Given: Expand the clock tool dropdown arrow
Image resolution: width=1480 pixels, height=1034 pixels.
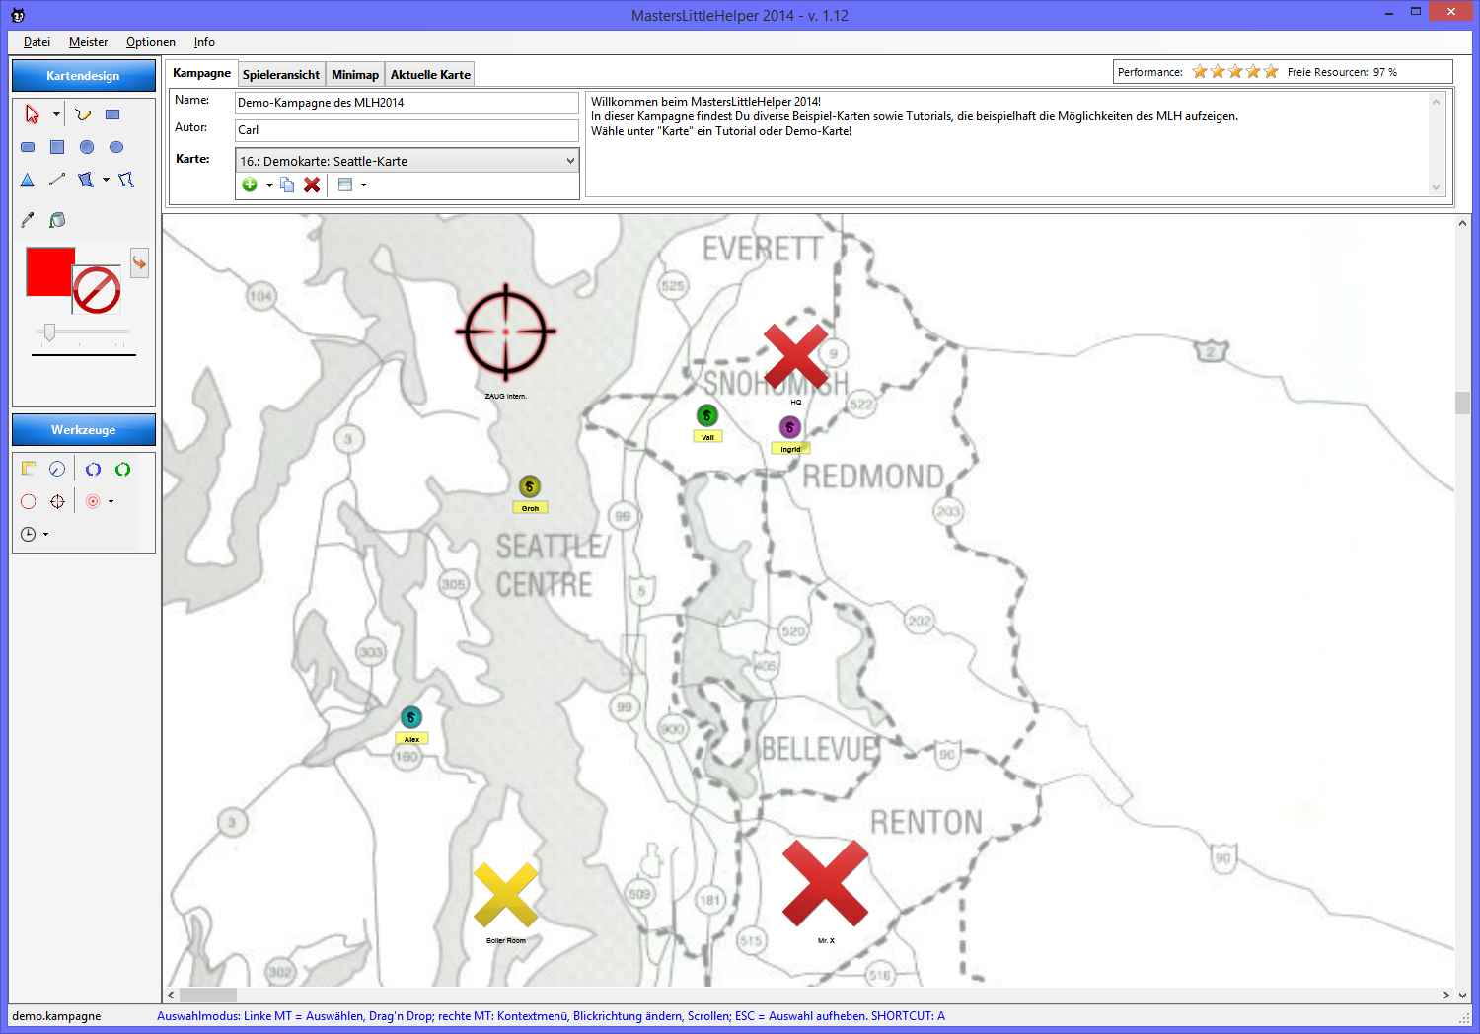Looking at the screenshot, I should pyautogui.click(x=45, y=534).
